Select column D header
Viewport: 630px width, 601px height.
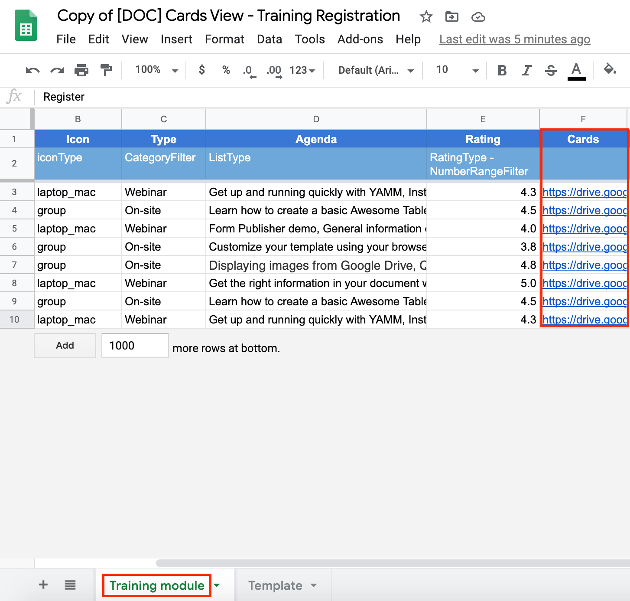(316, 119)
